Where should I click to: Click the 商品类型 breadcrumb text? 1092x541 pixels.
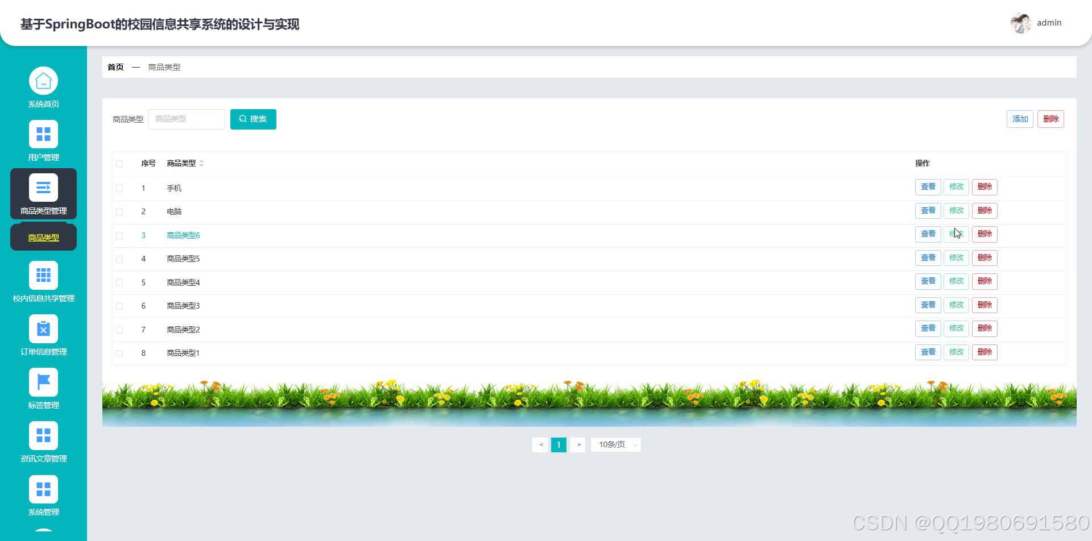click(164, 67)
